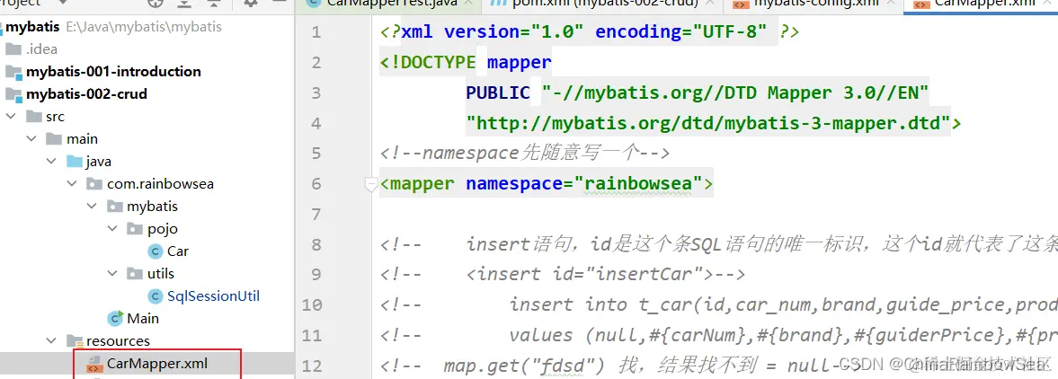
Task: Select mybatis-002-crud module
Action: pyautogui.click(x=86, y=93)
